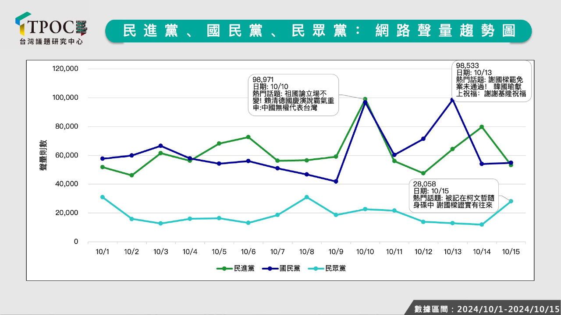Click the 民眾黨 data point on 10/15

point(511,201)
